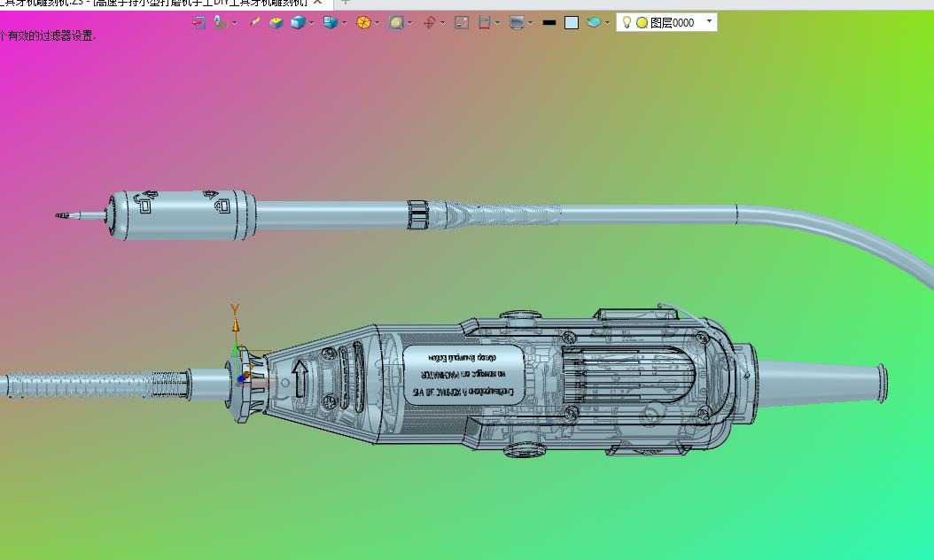Viewport: 934px width, 560px height.
Task: Click the orange polygon mesh icon
Action: coord(363,23)
